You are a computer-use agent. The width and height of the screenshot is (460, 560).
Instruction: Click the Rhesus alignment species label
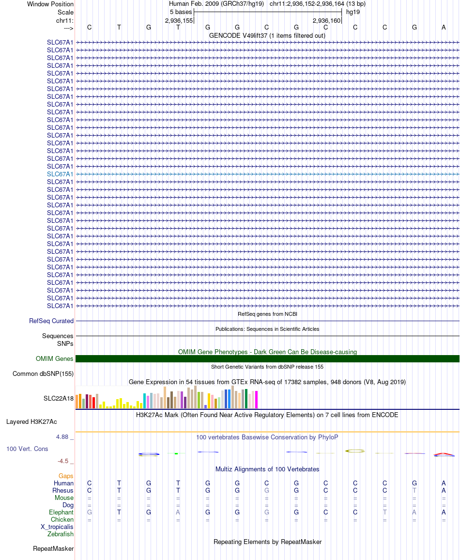pos(63,491)
